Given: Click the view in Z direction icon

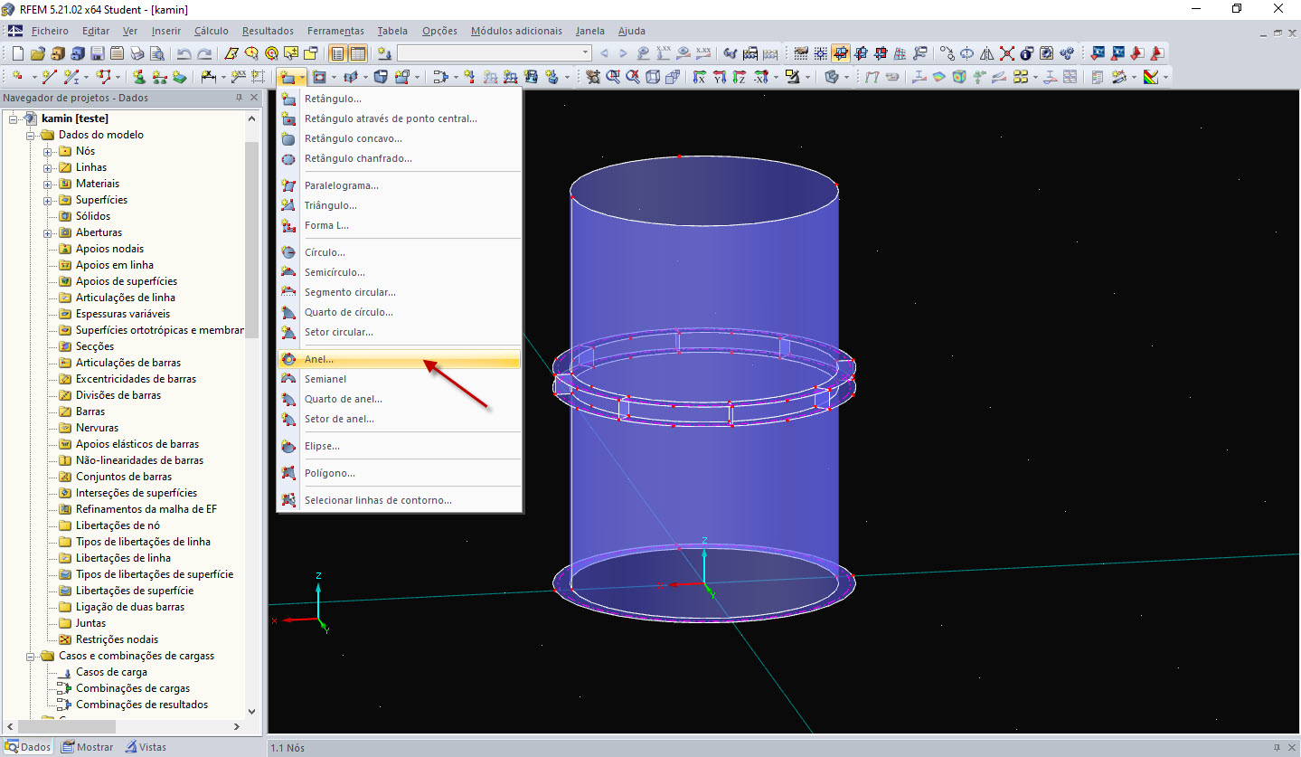Looking at the screenshot, I should click(x=740, y=77).
